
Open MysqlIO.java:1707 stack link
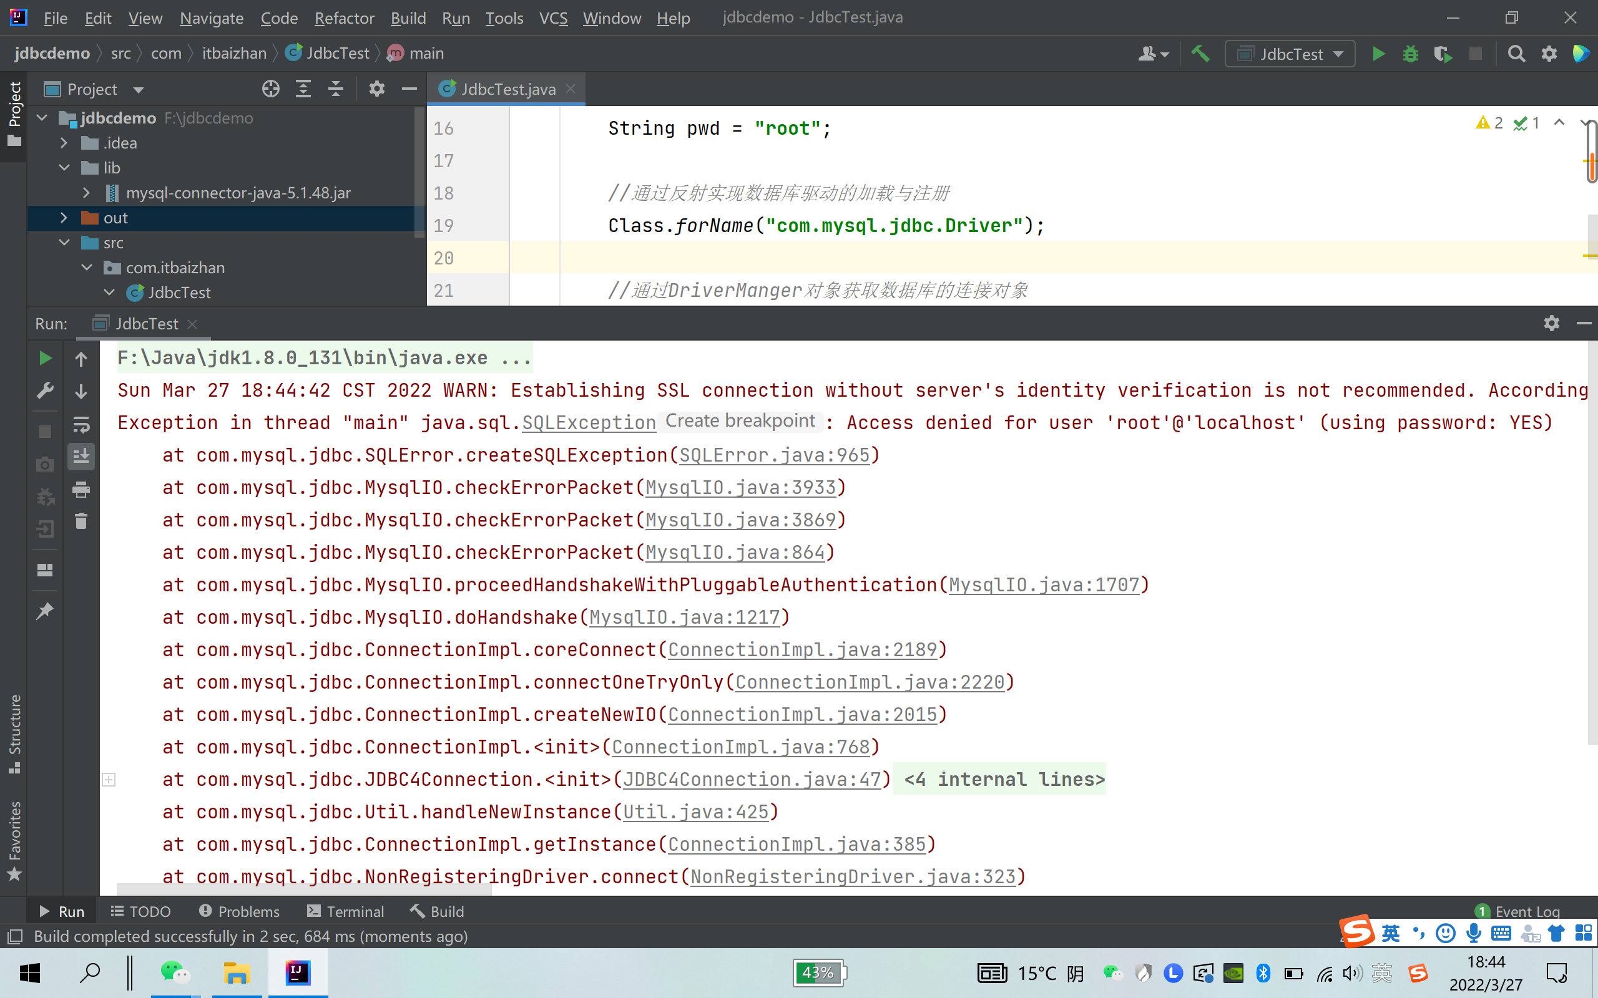(x=1044, y=585)
